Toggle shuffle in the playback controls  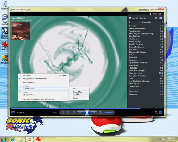pos(63,113)
